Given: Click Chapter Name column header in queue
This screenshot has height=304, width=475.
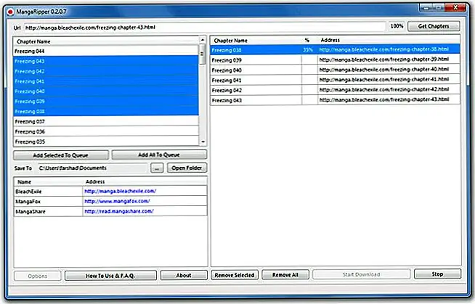Looking at the screenshot, I should [254, 41].
